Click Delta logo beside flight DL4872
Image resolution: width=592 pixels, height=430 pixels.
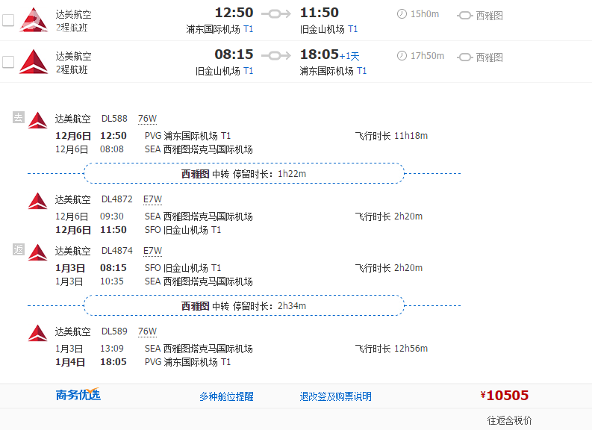coord(37,200)
